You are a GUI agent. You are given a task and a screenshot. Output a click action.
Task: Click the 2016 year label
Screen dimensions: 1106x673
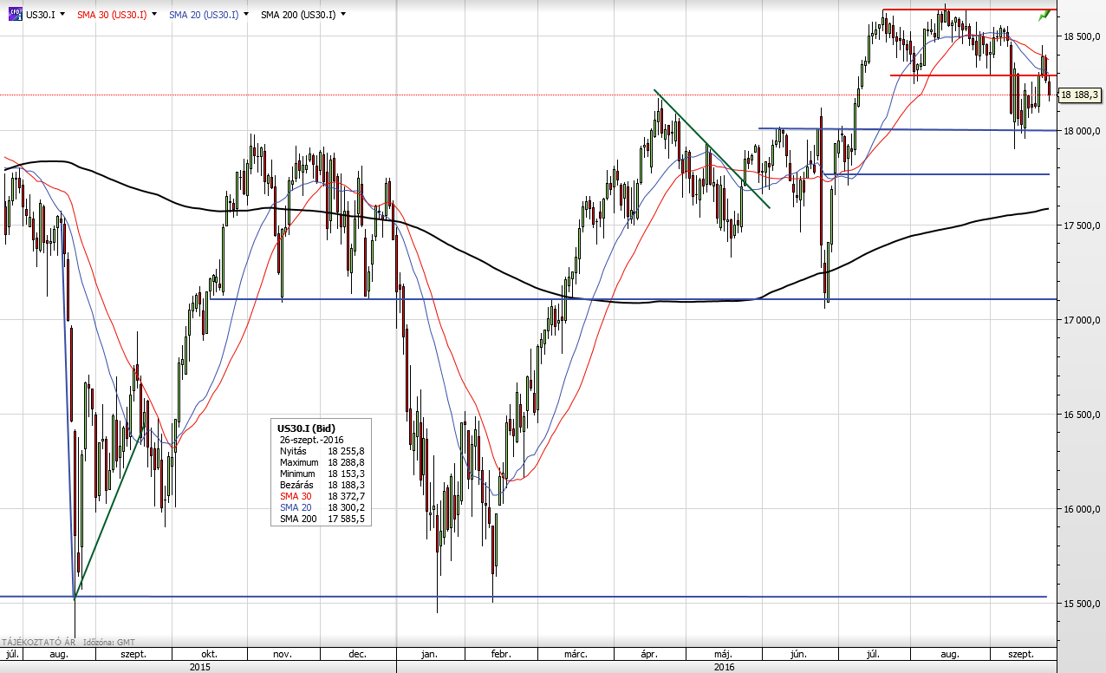725,667
